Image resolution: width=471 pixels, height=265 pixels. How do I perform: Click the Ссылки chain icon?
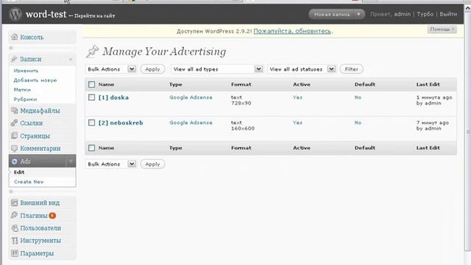coord(14,123)
